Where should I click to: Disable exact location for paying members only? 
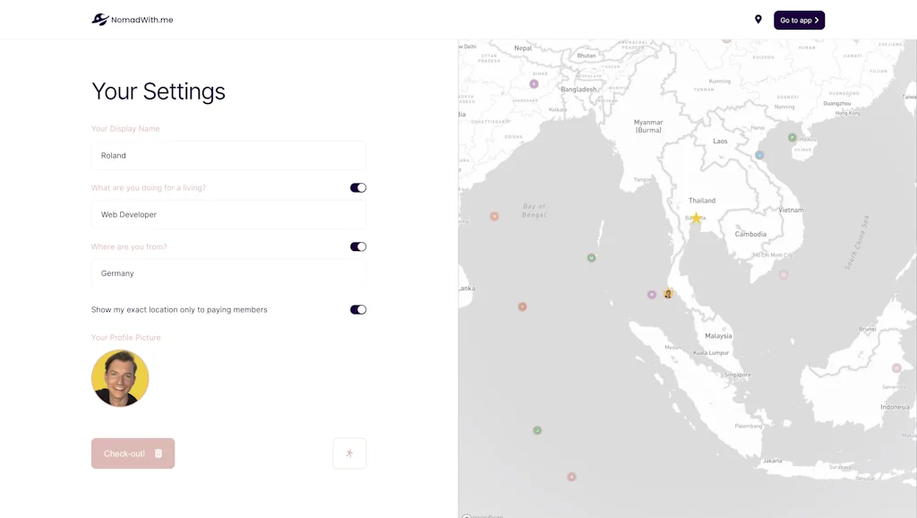click(x=358, y=310)
